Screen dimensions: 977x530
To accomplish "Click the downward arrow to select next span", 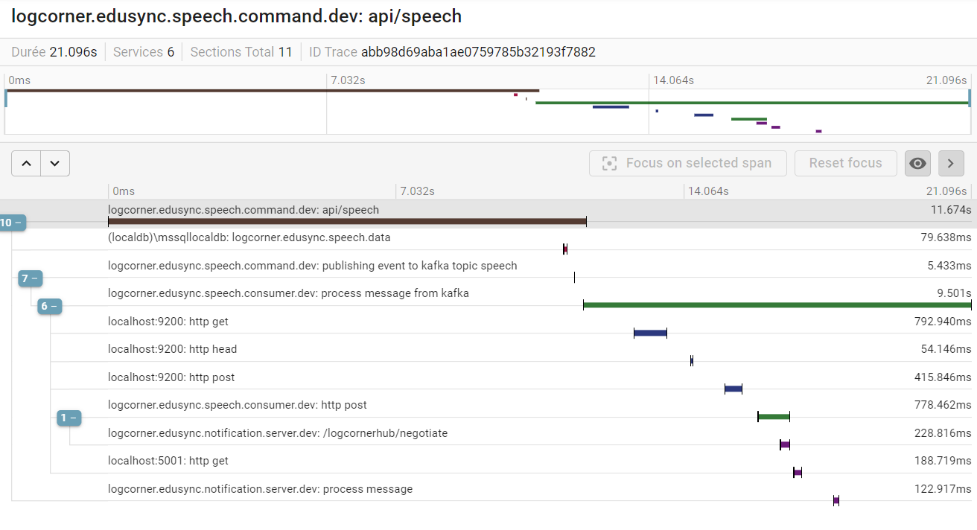I will (x=53, y=163).
